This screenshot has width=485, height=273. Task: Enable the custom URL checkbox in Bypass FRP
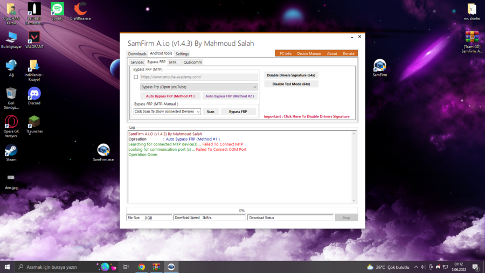tap(136, 76)
